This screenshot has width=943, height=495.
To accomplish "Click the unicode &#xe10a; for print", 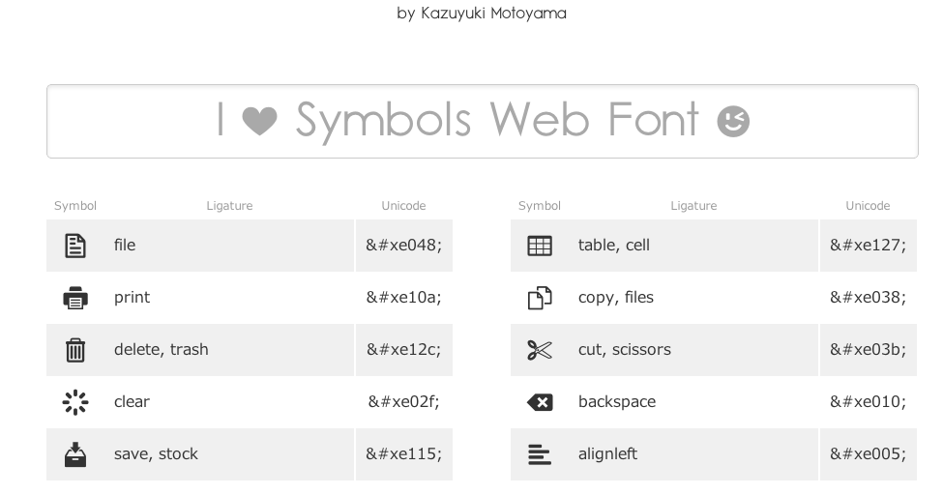I will tap(404, 298).
